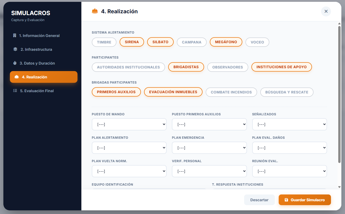Click the orange helmet icon in the header
This screenshot has height=214, width=345.
[95, 11]
